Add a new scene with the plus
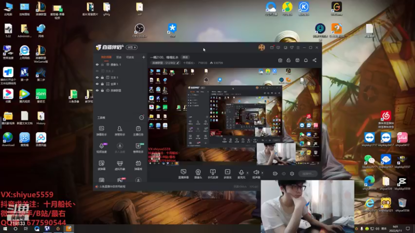This screenshot has height=233, width=415. click(x=144, y=57)
